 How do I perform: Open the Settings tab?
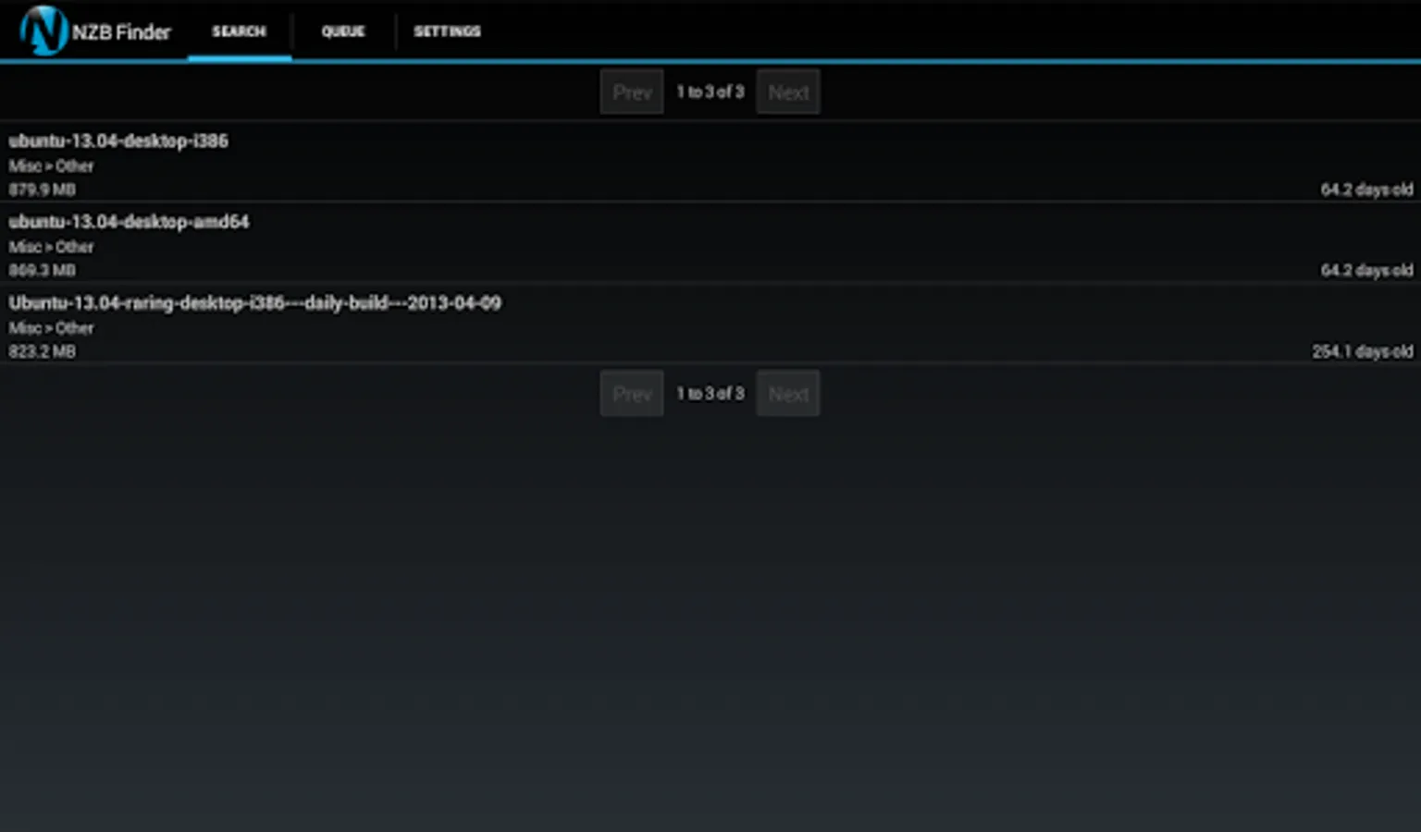(447, 31)
